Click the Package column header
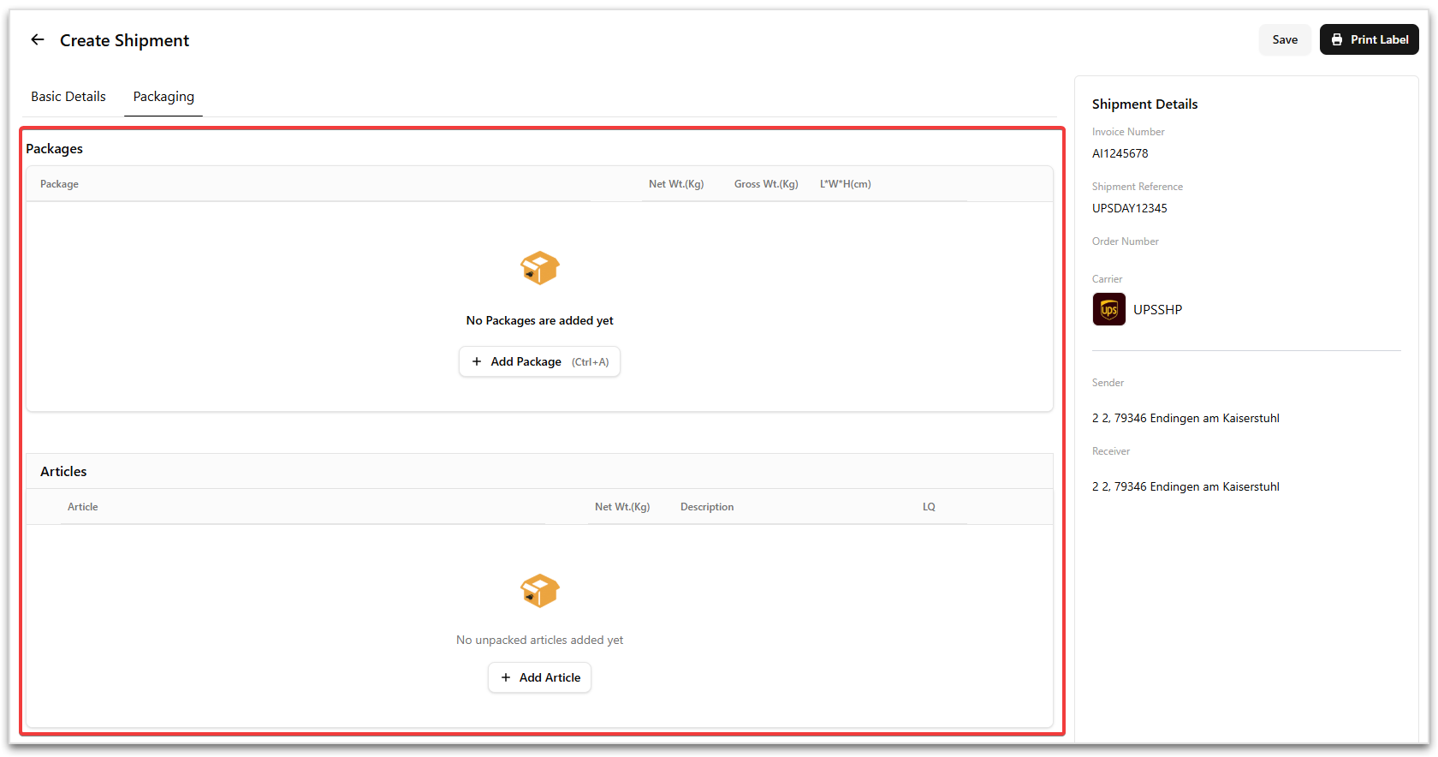Image resolution: width=1438 pixels, height=757 pixels. pos(59,184)
